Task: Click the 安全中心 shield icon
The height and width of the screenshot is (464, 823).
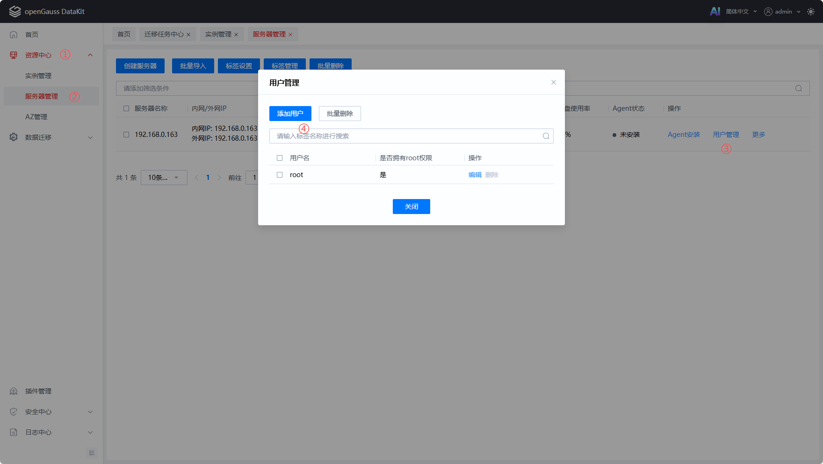Action: click(14, 412)
